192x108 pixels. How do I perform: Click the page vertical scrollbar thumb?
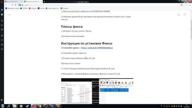191,30
